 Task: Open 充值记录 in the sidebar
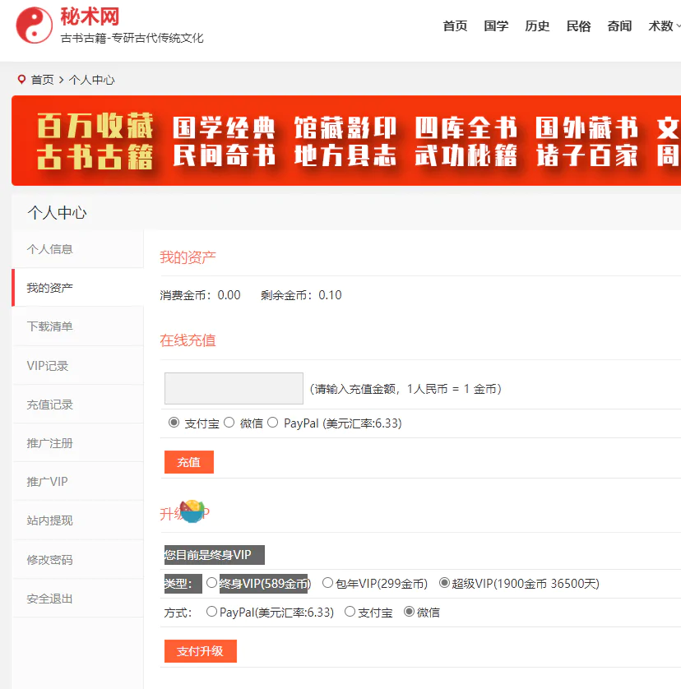coord(78,405)
